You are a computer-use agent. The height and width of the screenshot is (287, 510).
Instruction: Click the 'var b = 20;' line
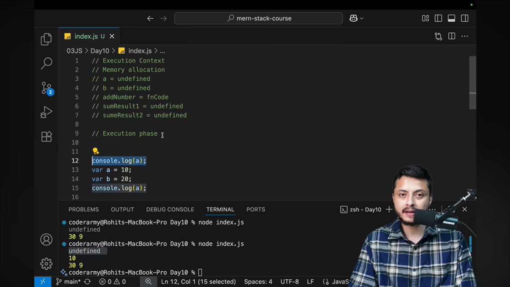pos(112,179)
